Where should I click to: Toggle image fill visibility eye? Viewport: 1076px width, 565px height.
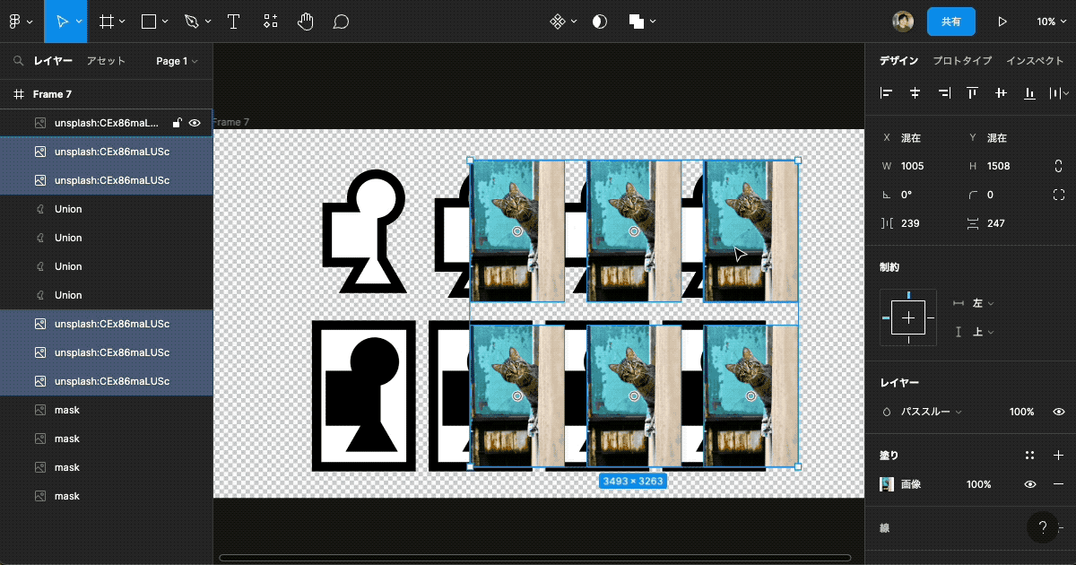click(1029, 484)
